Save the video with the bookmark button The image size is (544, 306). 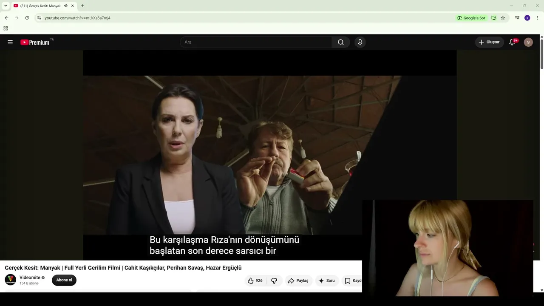pos(352,280)
